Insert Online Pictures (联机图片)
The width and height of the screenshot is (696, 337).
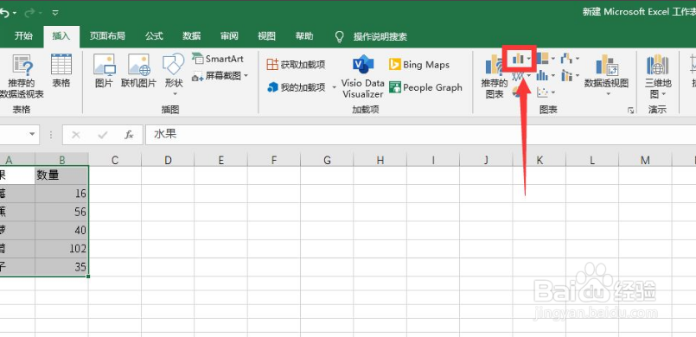tap(138, 71)
